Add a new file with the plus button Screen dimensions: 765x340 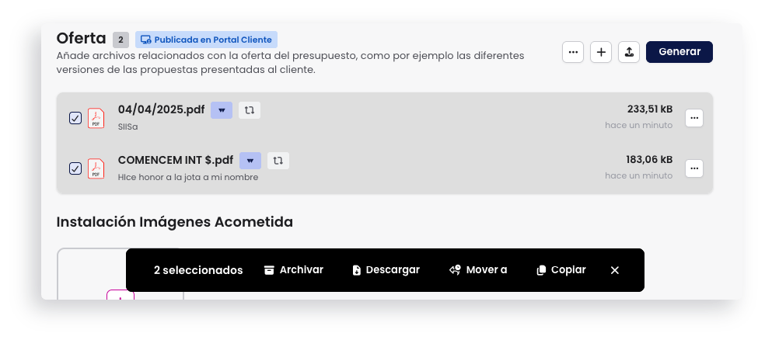coord(601,52)
